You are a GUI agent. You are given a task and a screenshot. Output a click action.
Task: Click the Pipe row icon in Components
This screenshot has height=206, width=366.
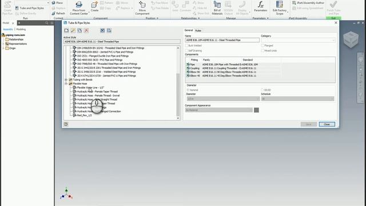point(188,65)
